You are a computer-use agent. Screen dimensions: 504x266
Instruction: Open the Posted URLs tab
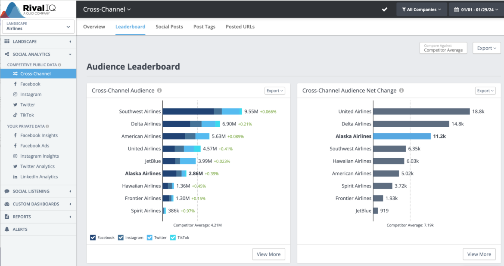coord(240,27)
